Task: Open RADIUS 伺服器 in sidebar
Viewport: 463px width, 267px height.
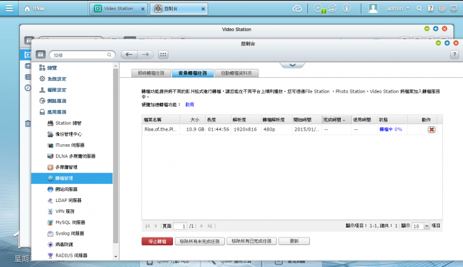Action: [68, 255]
